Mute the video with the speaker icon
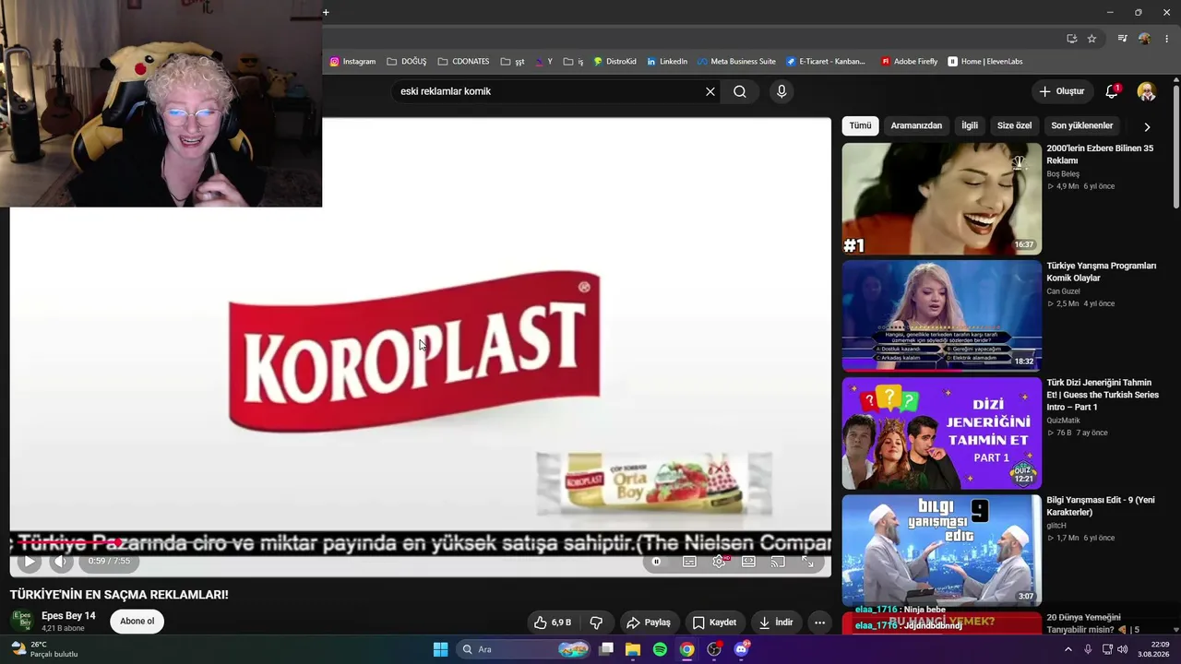Viewport: 1181px width, 664px height. click(x=61, y=561)
